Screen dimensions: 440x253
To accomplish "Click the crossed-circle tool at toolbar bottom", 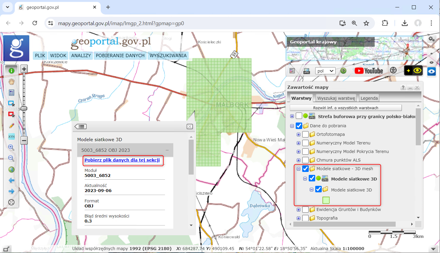I will coord(12,202).
